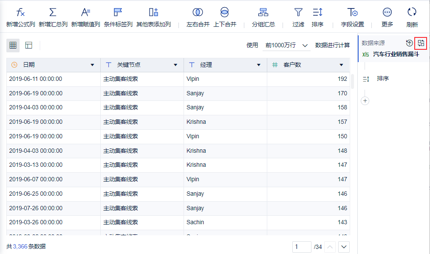Open the 经理 column dropdown arrow
Screen dimensions: 430x254
pos(259,65)
